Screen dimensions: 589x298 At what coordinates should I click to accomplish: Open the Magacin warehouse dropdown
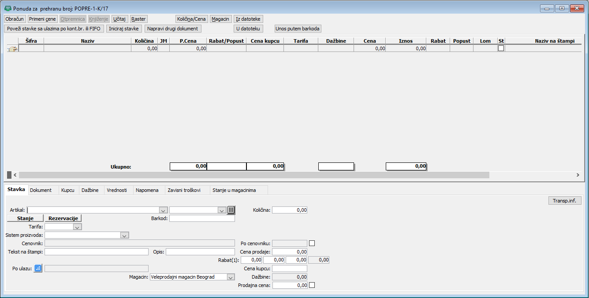[230, 277]
